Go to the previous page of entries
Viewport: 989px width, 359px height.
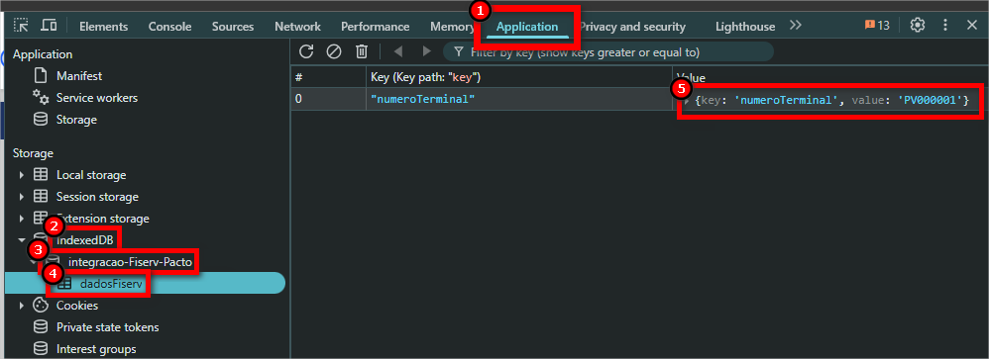[x=398, y=51]
